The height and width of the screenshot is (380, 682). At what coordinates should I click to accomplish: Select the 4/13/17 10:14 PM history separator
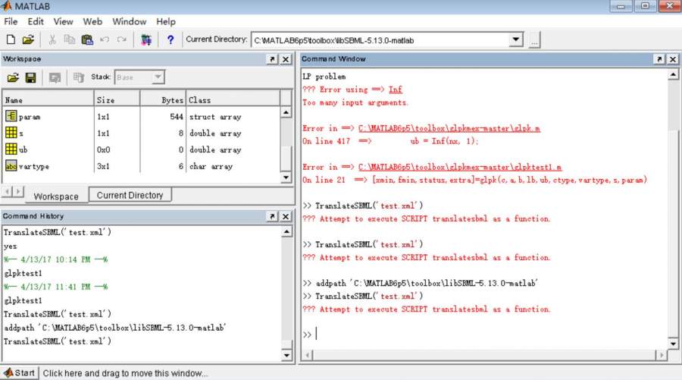[x=55, y=259]
